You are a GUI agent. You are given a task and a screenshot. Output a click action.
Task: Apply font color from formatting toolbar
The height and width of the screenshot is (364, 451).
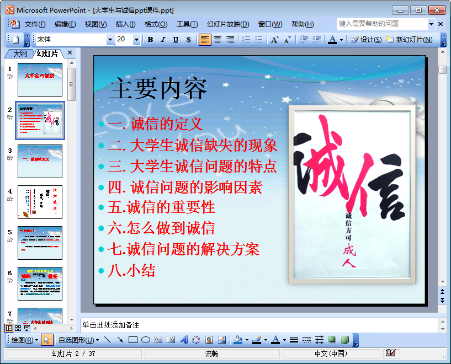pyautogui.click(x=332, y=40)
